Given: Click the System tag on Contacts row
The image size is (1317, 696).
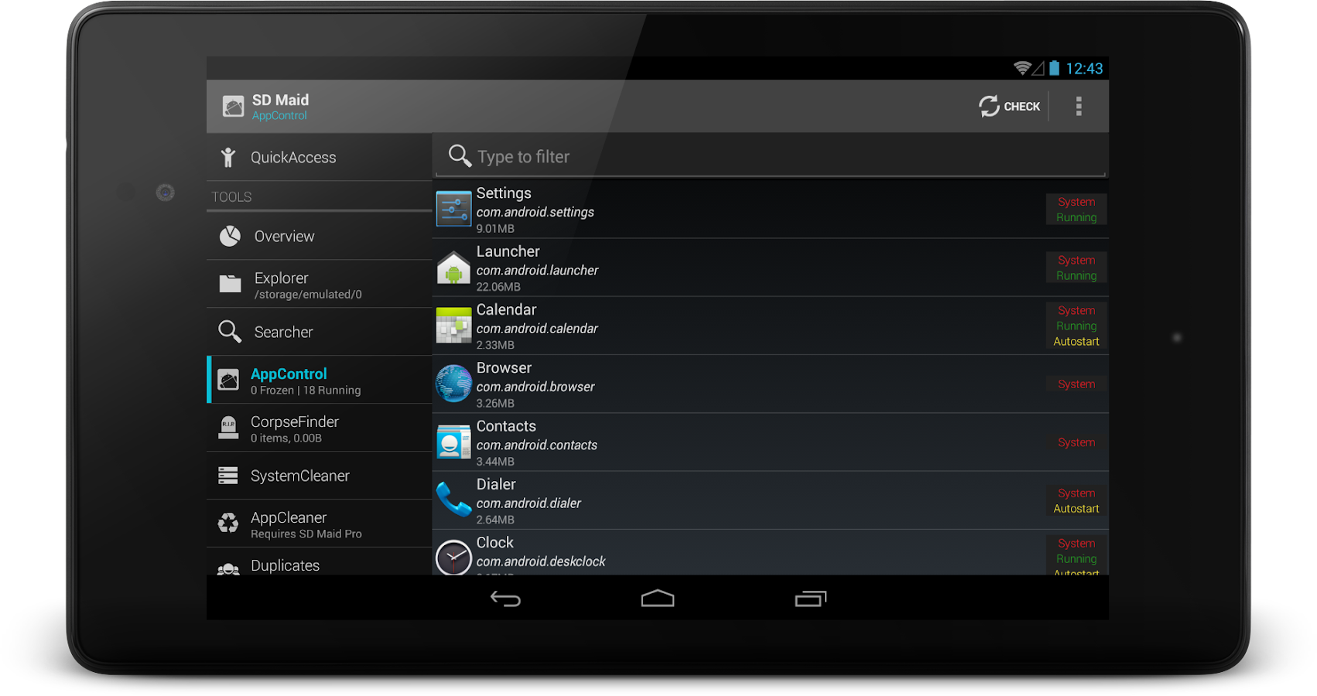Looking at the screenshot, I should point(1076,442).
